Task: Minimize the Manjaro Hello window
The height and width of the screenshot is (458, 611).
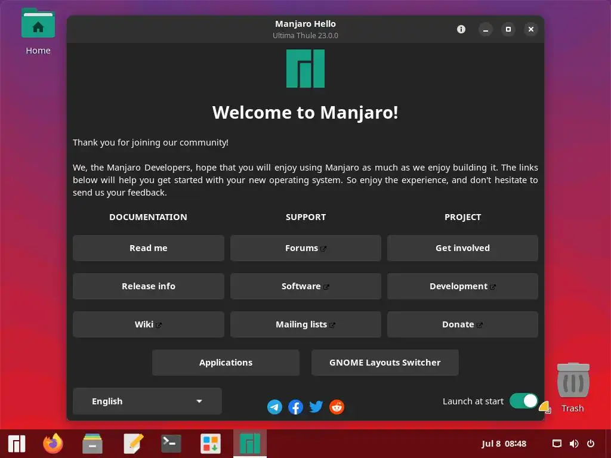Action: (x=486, y=29)
